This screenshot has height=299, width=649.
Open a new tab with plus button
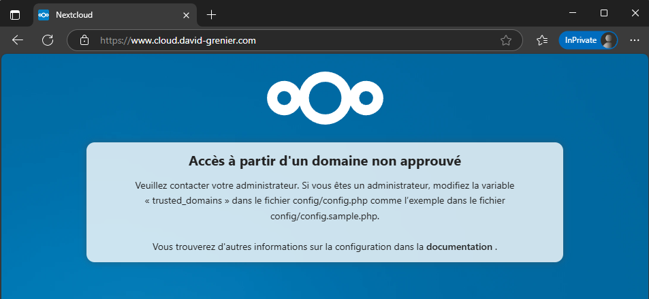211,14
